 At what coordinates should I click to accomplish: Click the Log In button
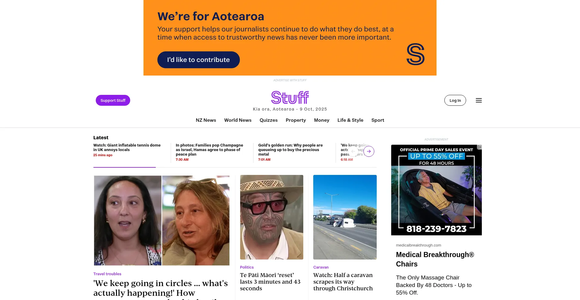455,100
